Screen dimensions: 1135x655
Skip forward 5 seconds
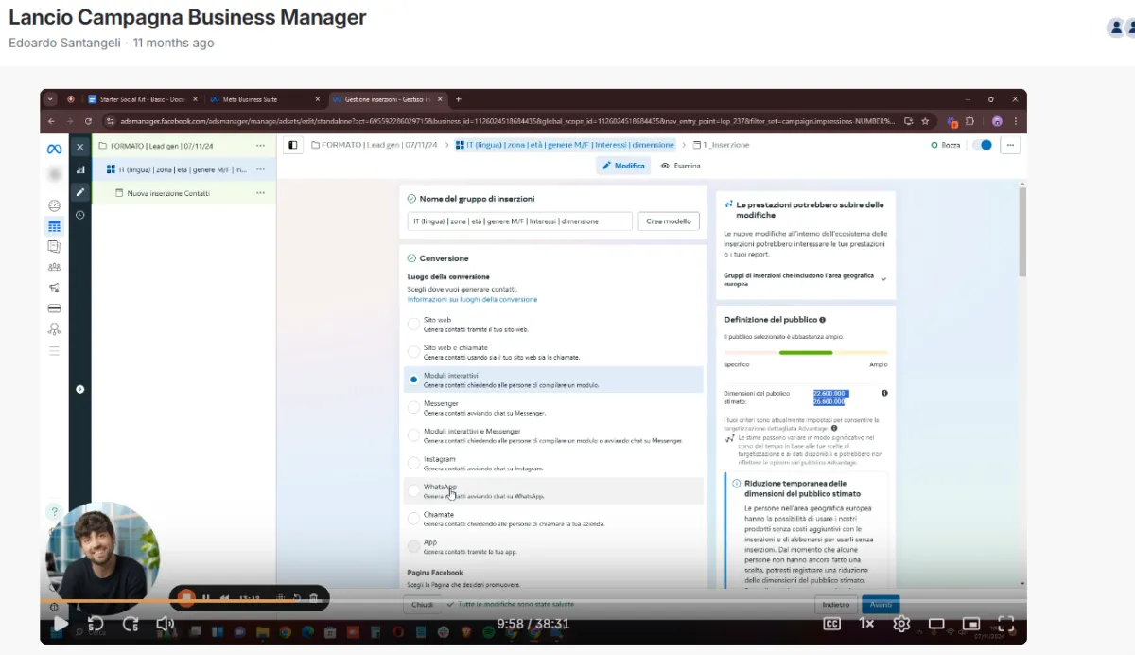click(x=131, y=624)
